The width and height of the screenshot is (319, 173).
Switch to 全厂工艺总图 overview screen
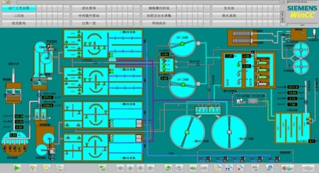coord(19,8)
